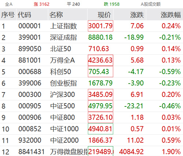The height and width of the screenshot is (156, 183).
Task: Sort by 涨跌幅 column header
Action: click(x=171, y=15)
